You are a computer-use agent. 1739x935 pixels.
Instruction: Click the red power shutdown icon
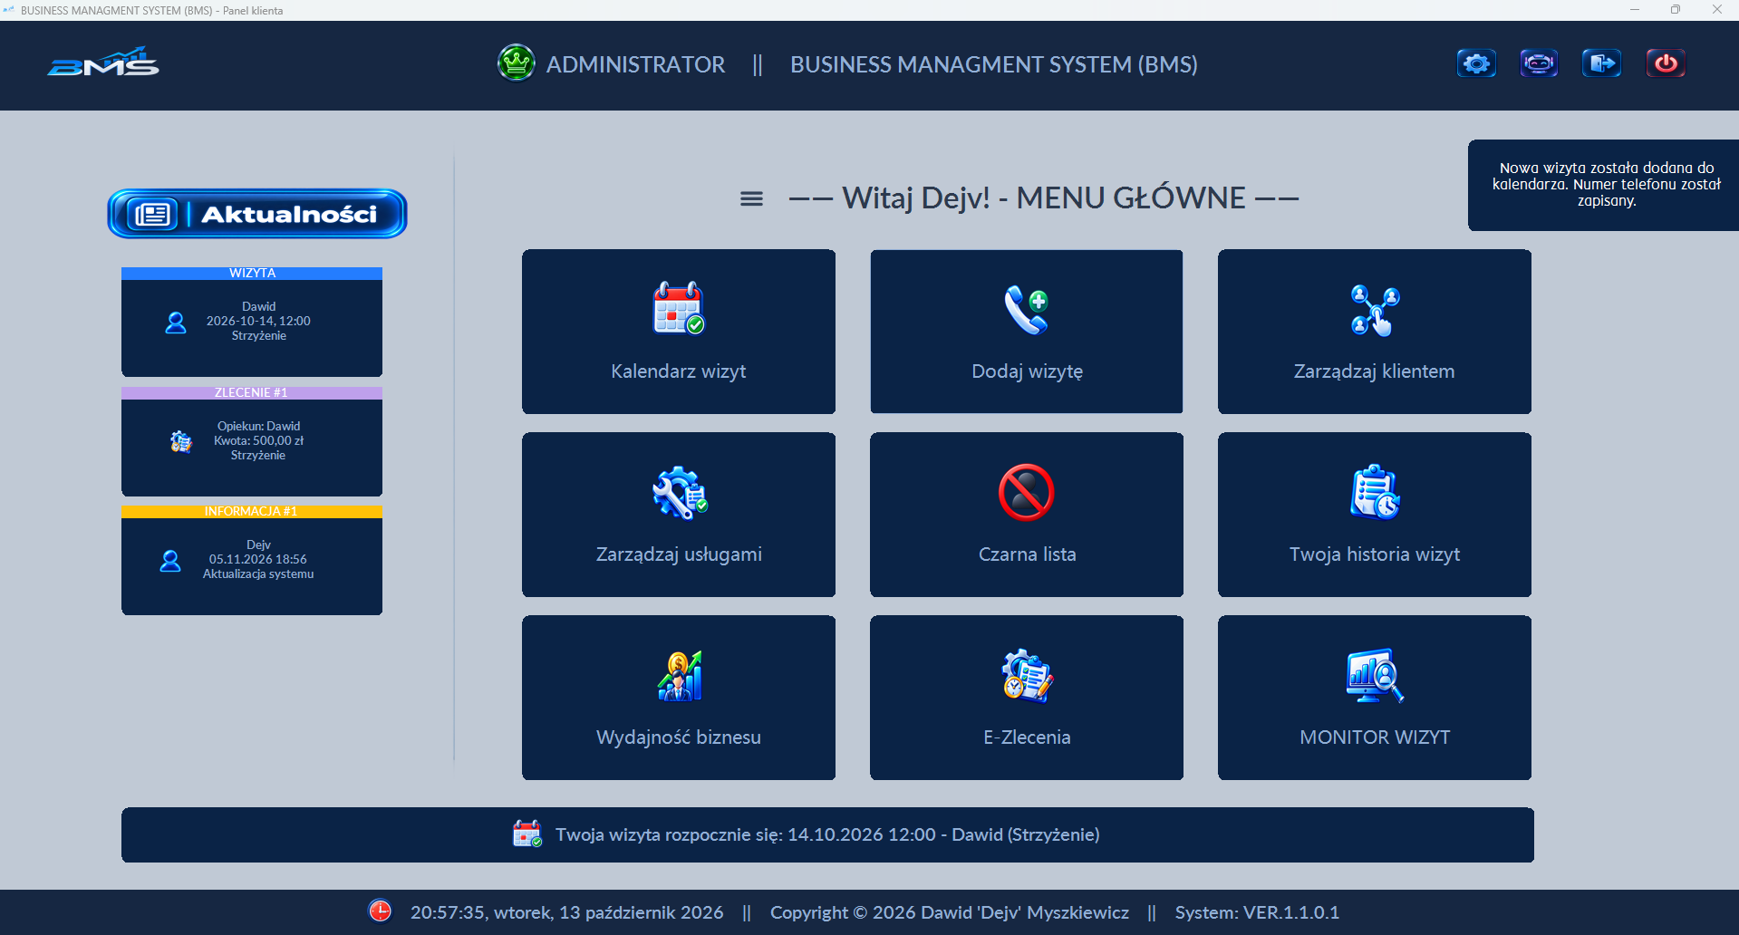(1666, 63)
